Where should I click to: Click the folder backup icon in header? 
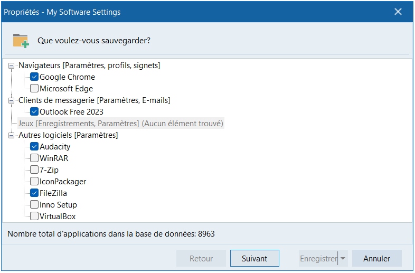(21, 41)
